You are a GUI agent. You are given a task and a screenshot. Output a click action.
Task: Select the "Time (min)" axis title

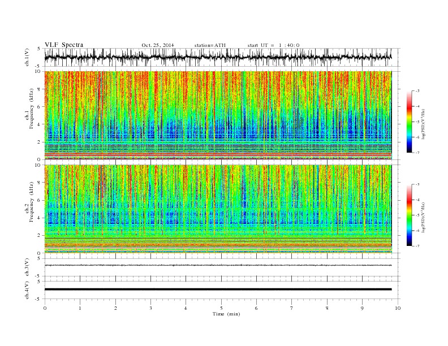coord(226,314)
